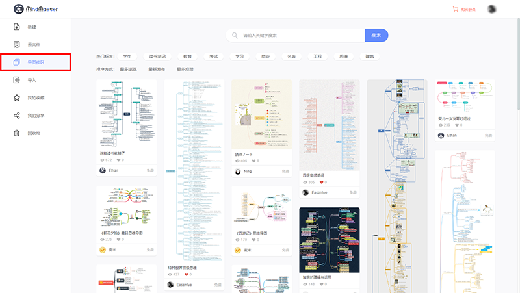Click the magnifier icon in search box
Image resolution: width=520 pixels, height=293 pixels.
click(235, 36)
